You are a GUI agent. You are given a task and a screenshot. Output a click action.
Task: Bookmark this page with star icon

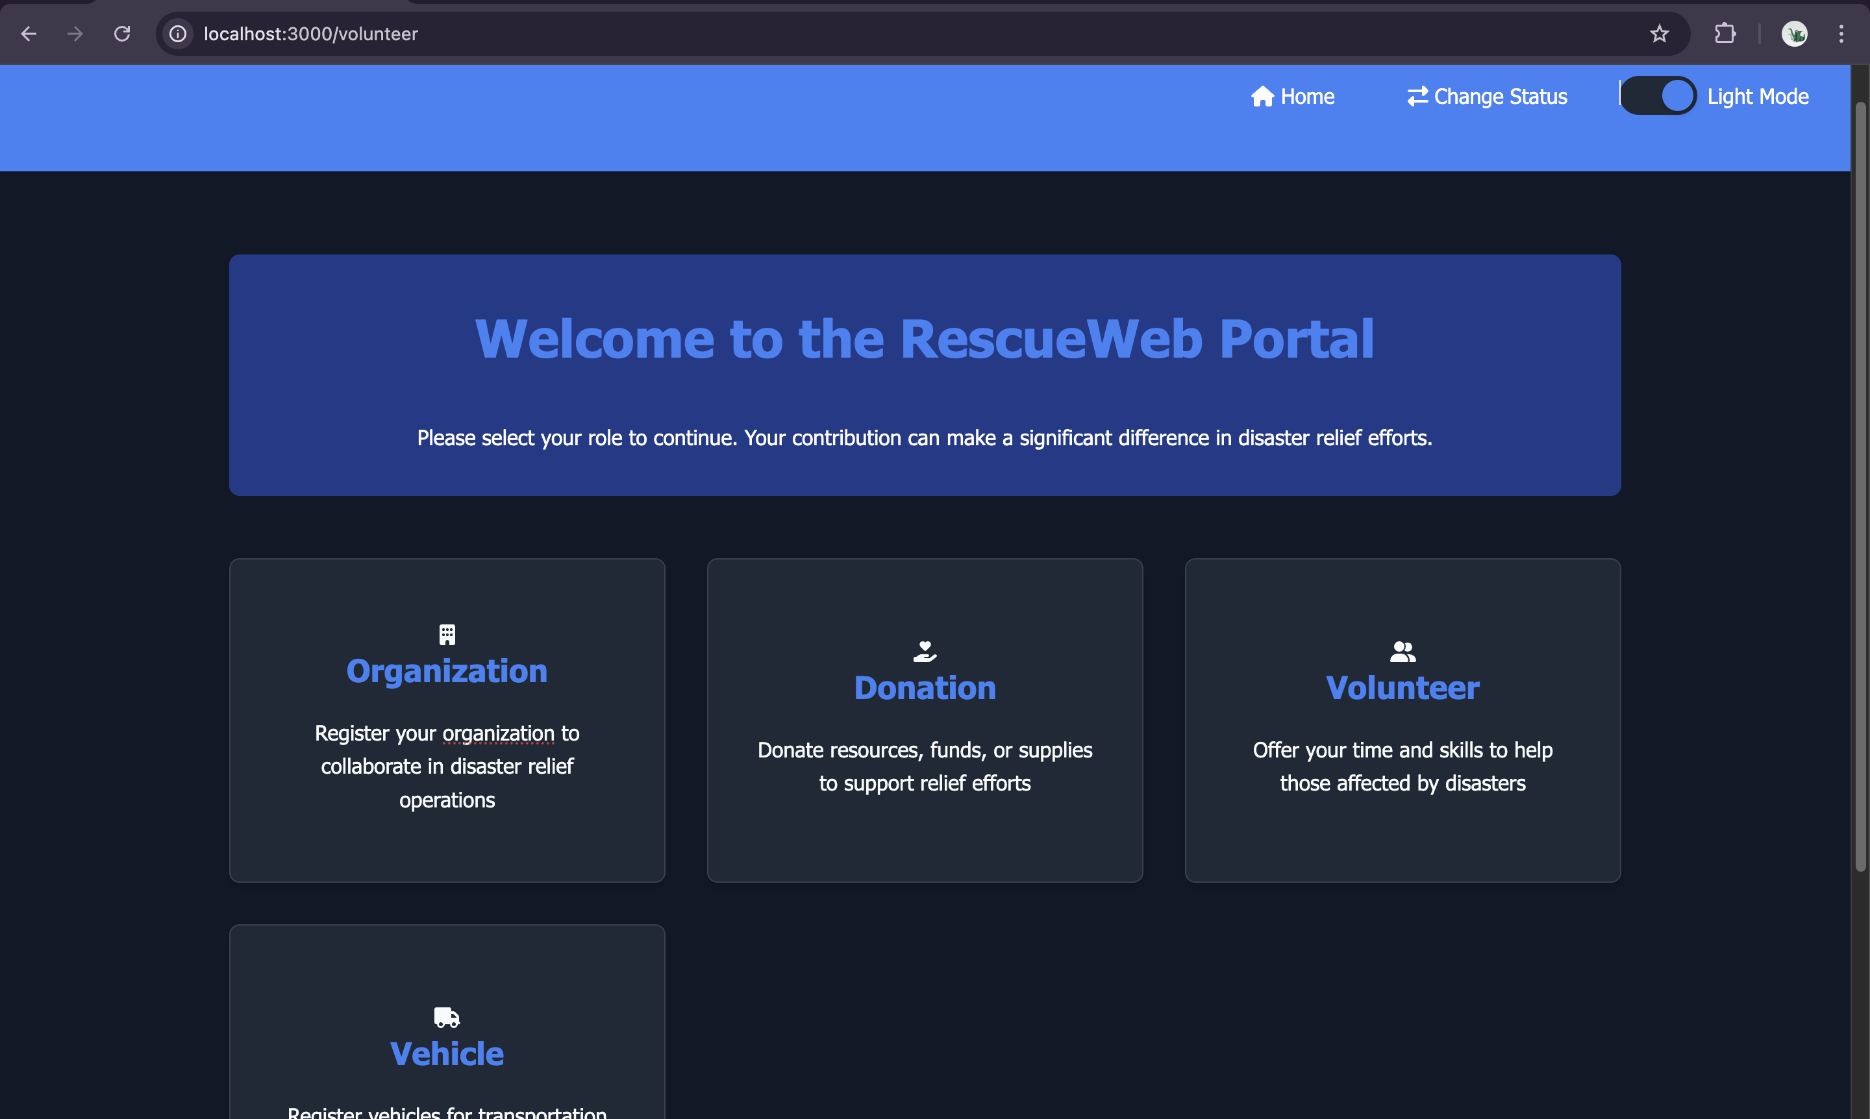(1659, 34)
